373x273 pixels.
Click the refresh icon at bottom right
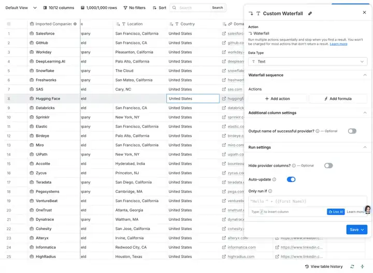coord(352,267)
